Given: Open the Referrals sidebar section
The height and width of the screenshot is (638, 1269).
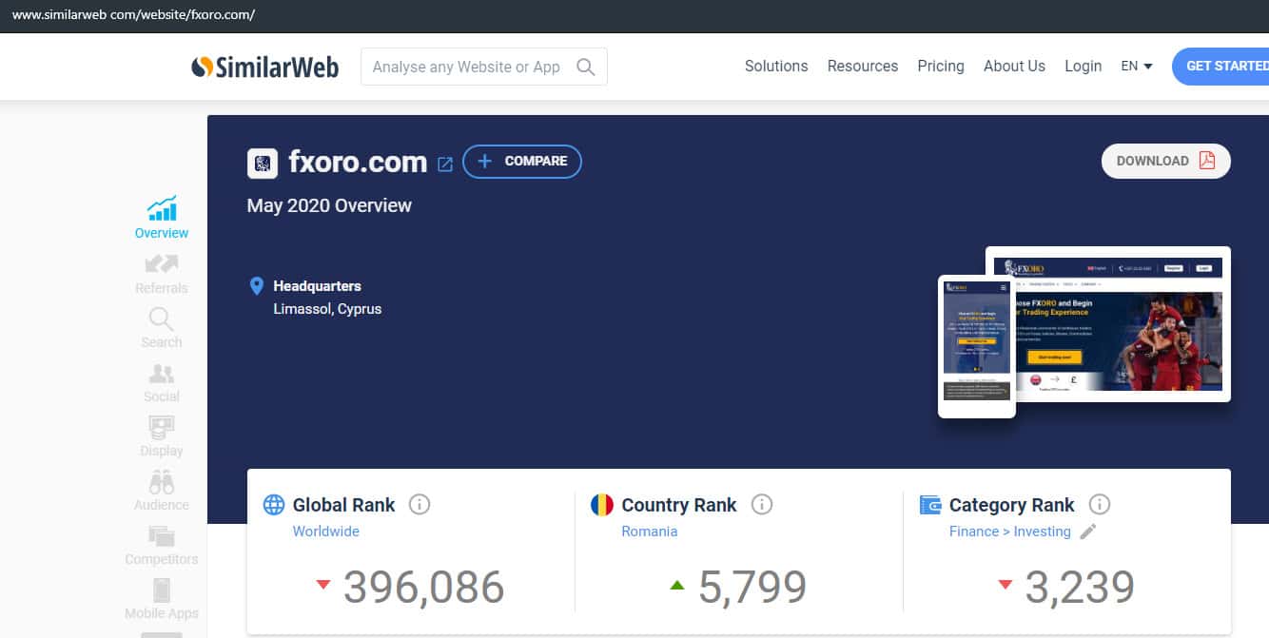Looking at the screenshot, I should pos(162,274).
